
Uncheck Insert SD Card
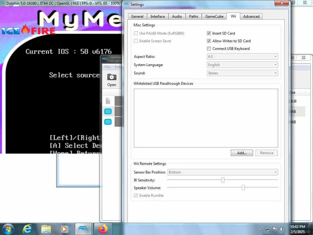(x=209, y=33)
